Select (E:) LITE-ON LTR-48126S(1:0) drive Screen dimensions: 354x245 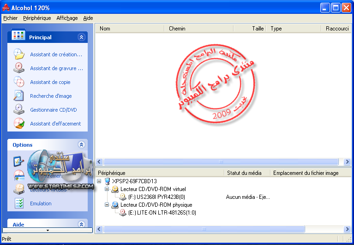click(x=162, y=213)
